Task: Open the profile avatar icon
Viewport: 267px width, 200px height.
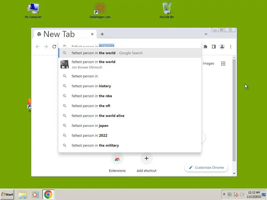Action: click(x=222, y=47)
